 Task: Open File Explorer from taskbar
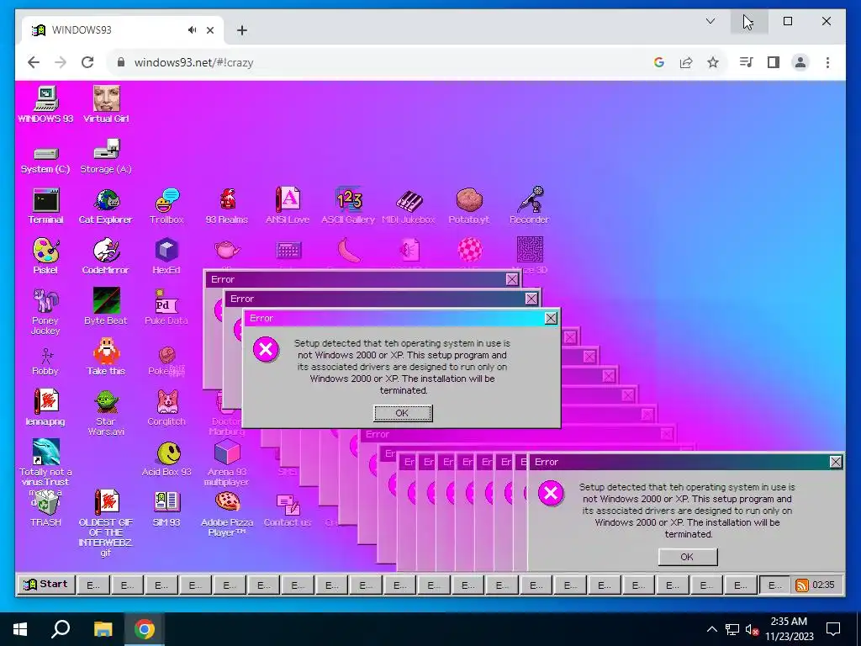(x=103, y=629)
